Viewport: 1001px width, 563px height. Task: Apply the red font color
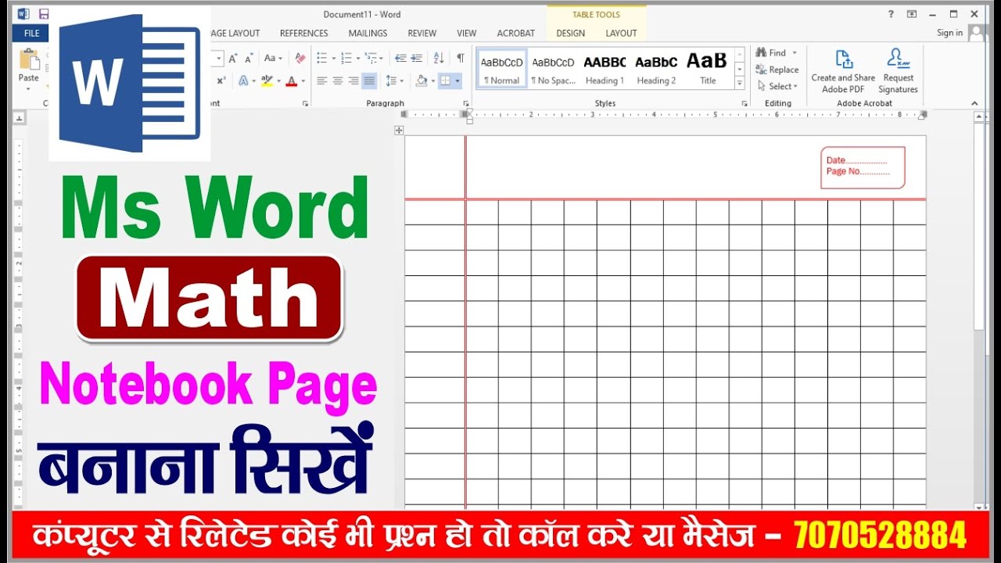click(291, 81)
